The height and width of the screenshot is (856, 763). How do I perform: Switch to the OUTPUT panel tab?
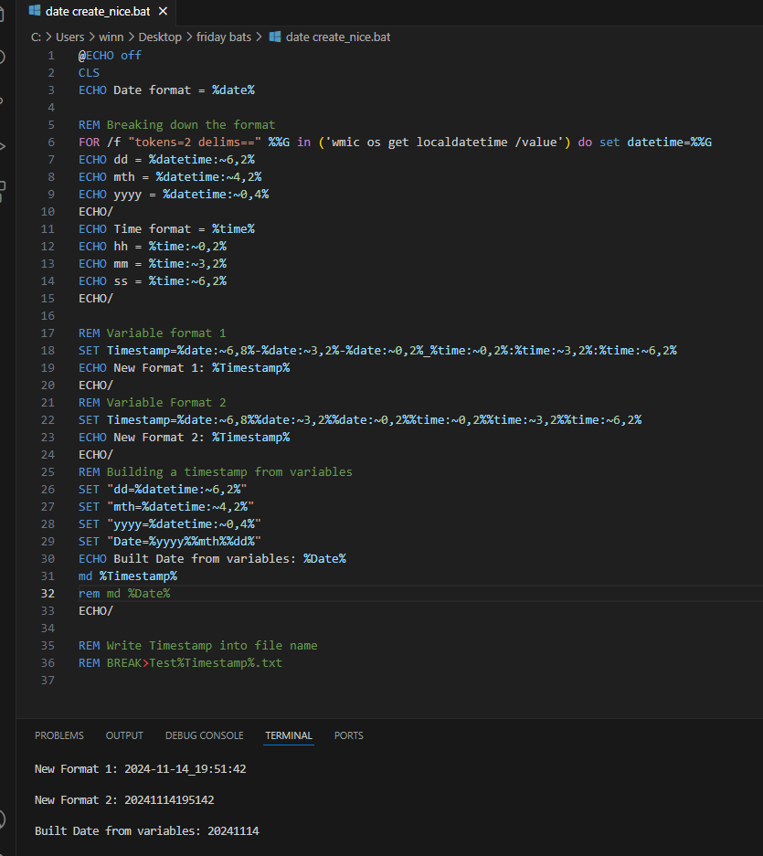pyautogui.click(x=124, y=735)
